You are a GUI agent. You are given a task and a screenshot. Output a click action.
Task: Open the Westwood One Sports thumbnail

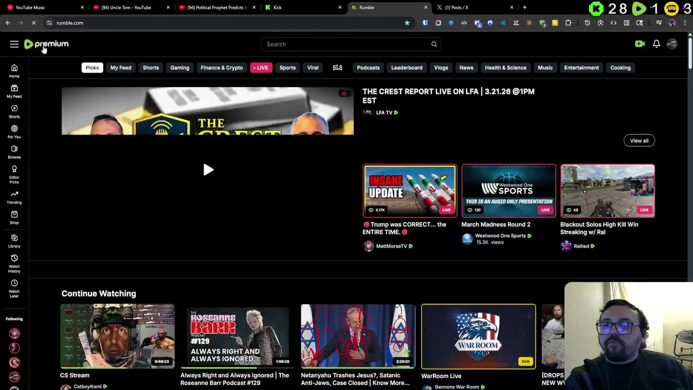click(x=508, y=191)
